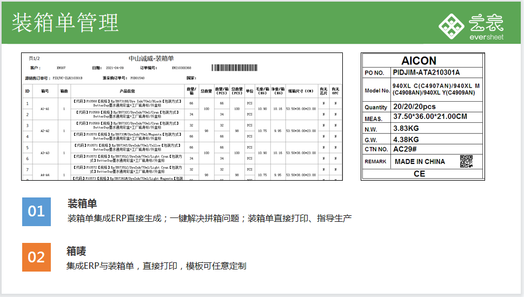Click the G.W. field label
Image resolution: width=524 pixels, height=297 pixels.
click(x=370, y=140)
